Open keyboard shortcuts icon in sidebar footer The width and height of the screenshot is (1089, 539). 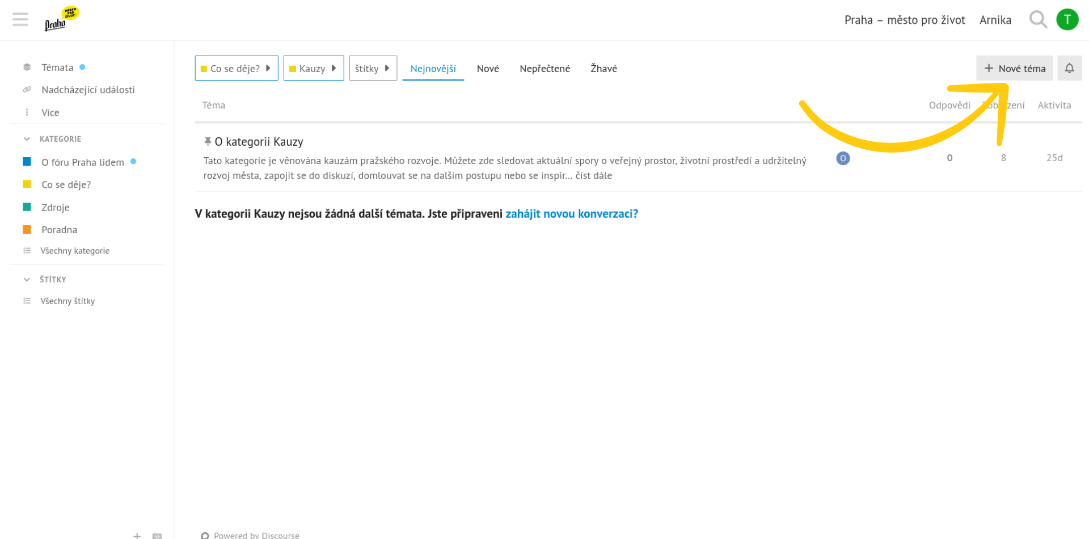pos(157,535)
